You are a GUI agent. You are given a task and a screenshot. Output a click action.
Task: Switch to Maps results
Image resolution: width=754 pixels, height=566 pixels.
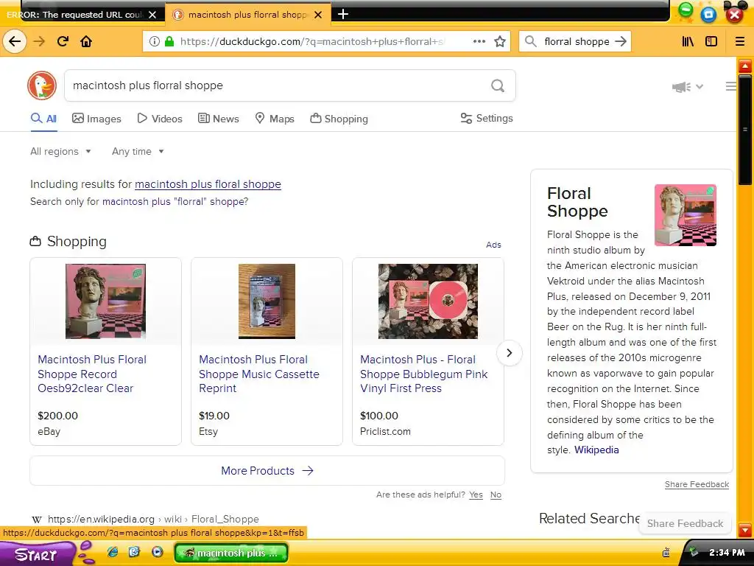[275, 119]
